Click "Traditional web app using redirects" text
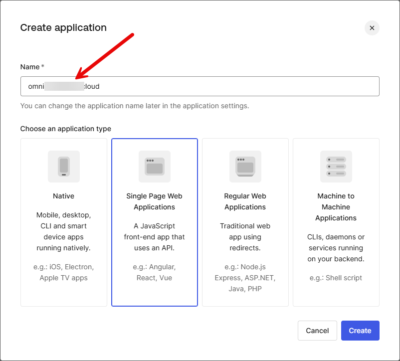400x361 pixels. coord(245,237)
